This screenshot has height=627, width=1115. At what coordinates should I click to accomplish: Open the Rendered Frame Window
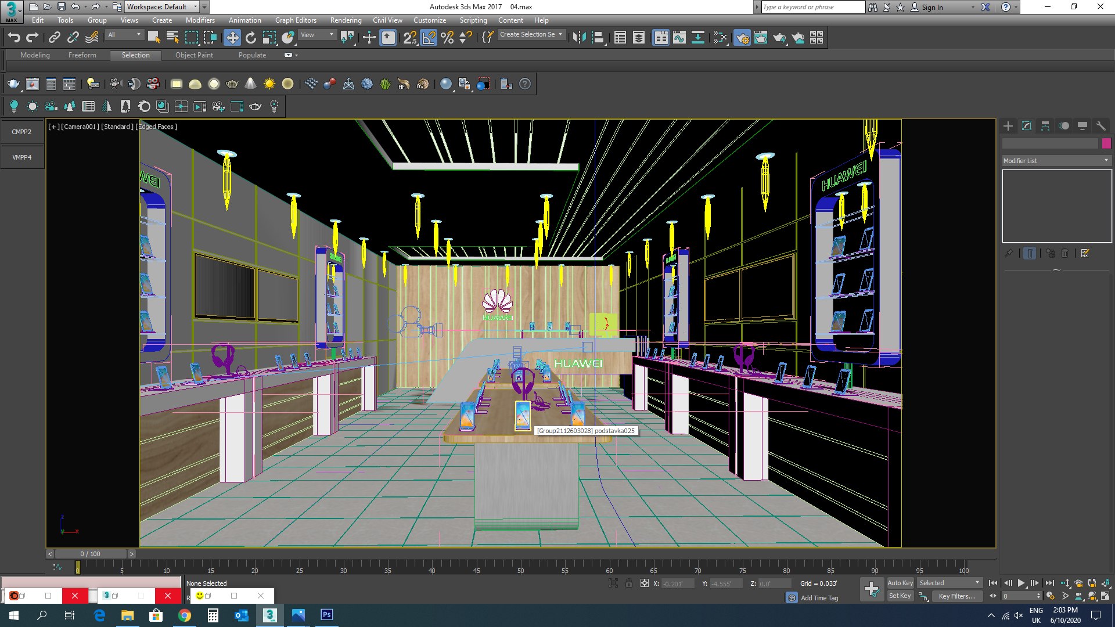pyautogui.click(x=761, y=38)
